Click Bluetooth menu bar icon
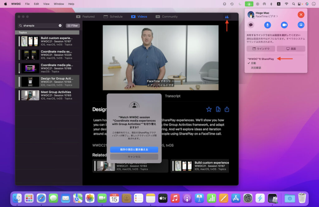Viewport: 319px width, 207px height. click(x=271, y=4)
